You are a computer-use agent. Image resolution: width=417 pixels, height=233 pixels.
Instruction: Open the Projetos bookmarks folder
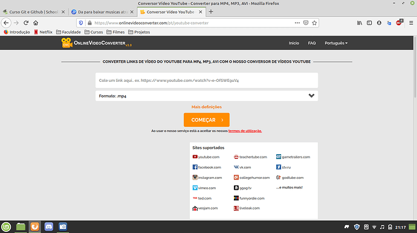click(x=139, y=32)
